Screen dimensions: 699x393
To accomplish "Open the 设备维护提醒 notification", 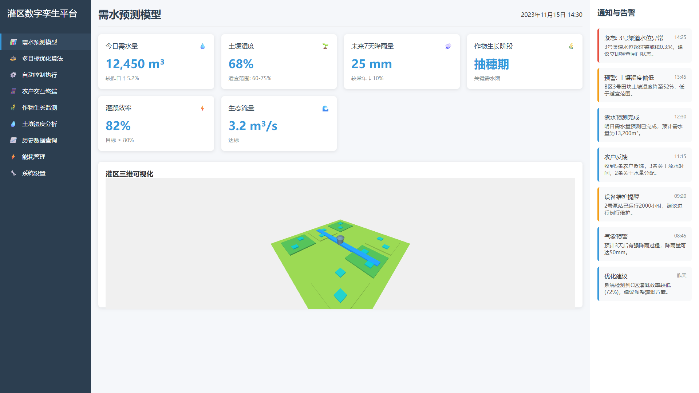I will coord(644,204).
